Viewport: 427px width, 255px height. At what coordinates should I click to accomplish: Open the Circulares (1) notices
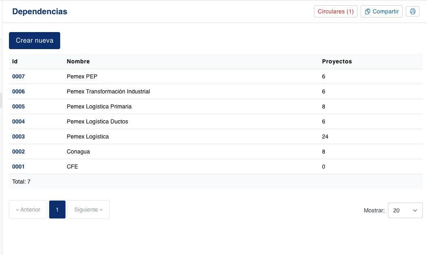click(x=335, y=11)
